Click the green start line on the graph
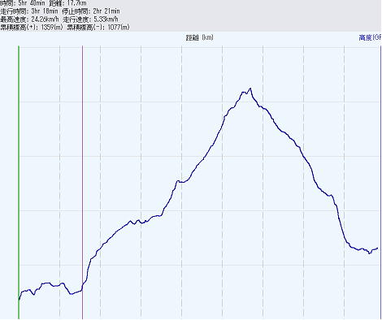This screenshot has width=382, height=320. (19, 182)
